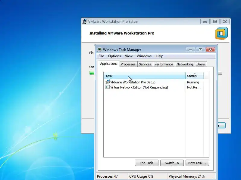Sort by the Status column header
241x180 pixels.
[195, 76]
